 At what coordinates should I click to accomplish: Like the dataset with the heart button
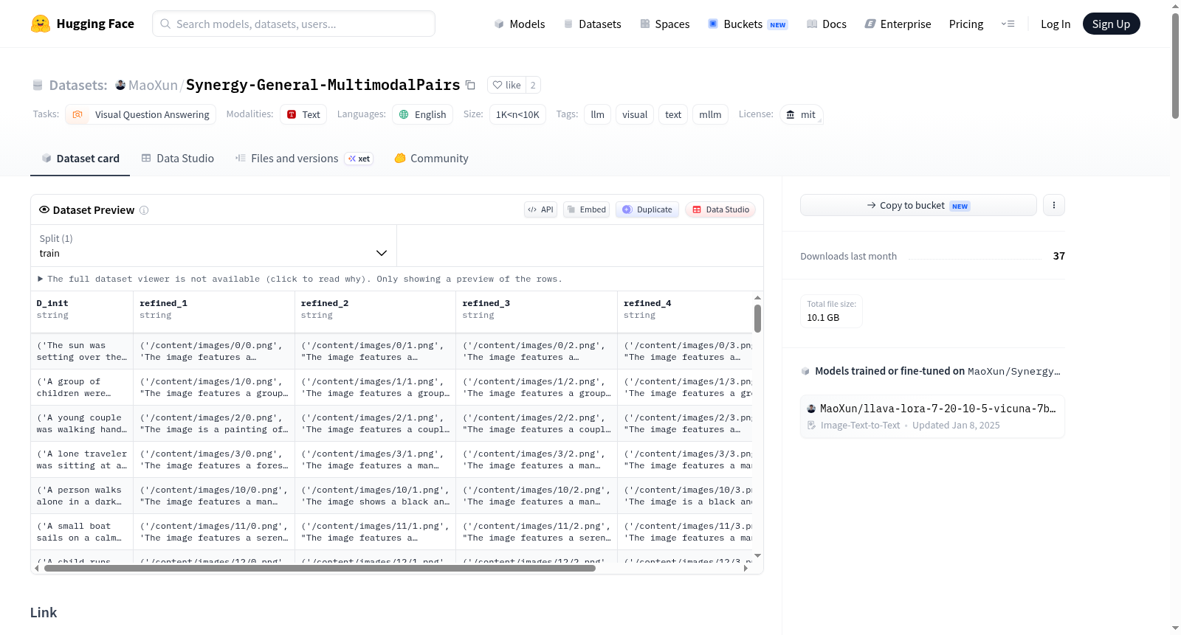click(506, 85)
